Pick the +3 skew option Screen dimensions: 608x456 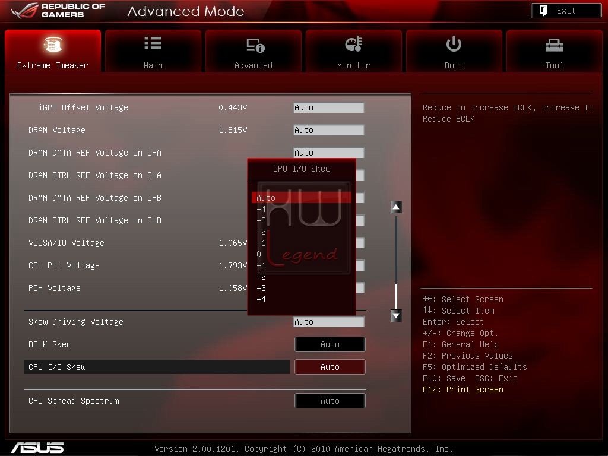point(261,288)
